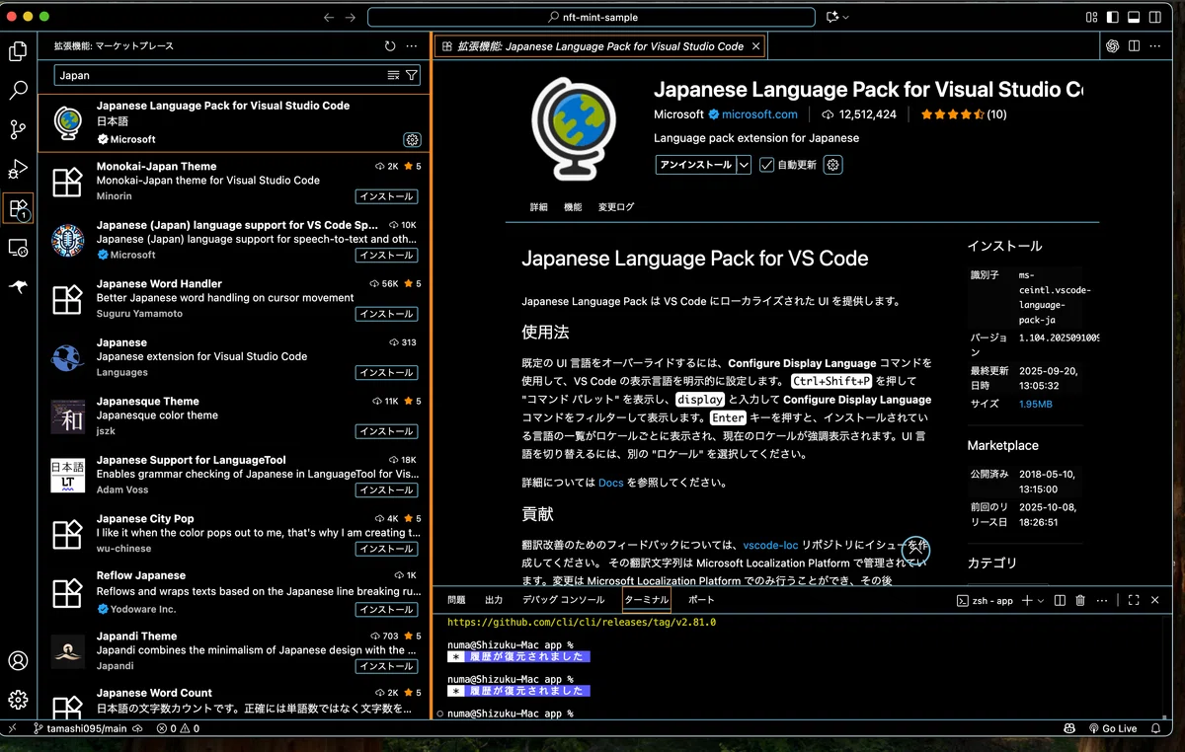Split the terminal
Screen dimensions: 1185x752
click(1060, 600)
